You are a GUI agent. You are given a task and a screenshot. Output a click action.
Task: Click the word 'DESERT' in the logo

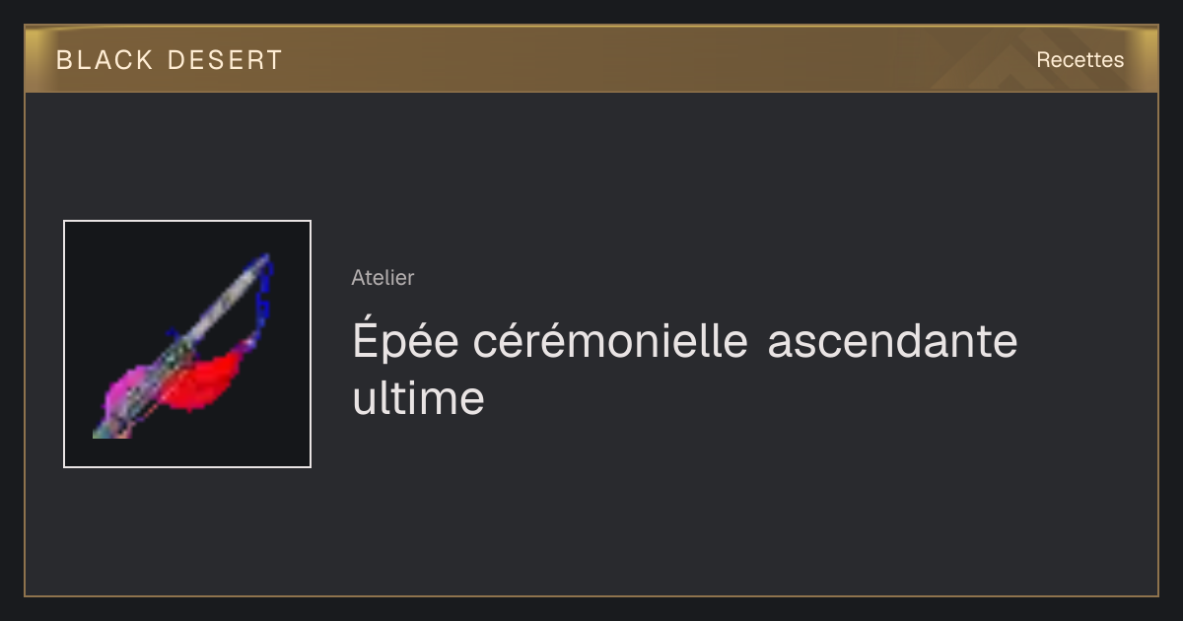coord(225,60)
